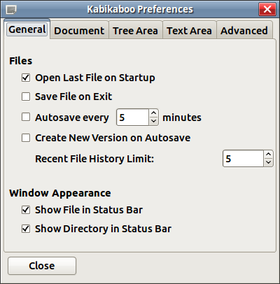Enable the Autosave every checkbox
280x284 pixels.
(26, 117)
